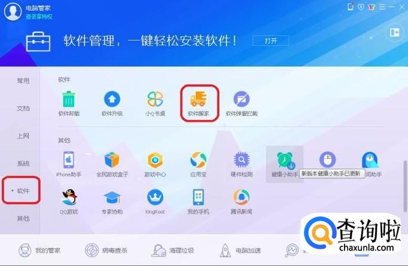
Task: Open 清理垃圾 in bottom bar
Action: pyautogui.click(x=173, y=250)
